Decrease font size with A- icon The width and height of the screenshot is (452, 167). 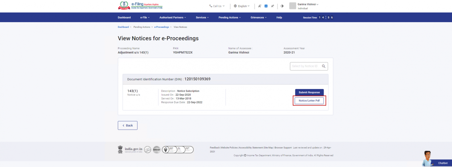click(260, 6)
